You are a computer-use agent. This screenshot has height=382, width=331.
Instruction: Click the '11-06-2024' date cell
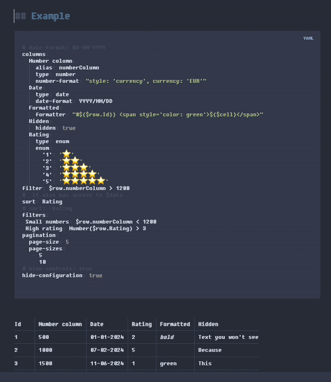click(107, 363)
